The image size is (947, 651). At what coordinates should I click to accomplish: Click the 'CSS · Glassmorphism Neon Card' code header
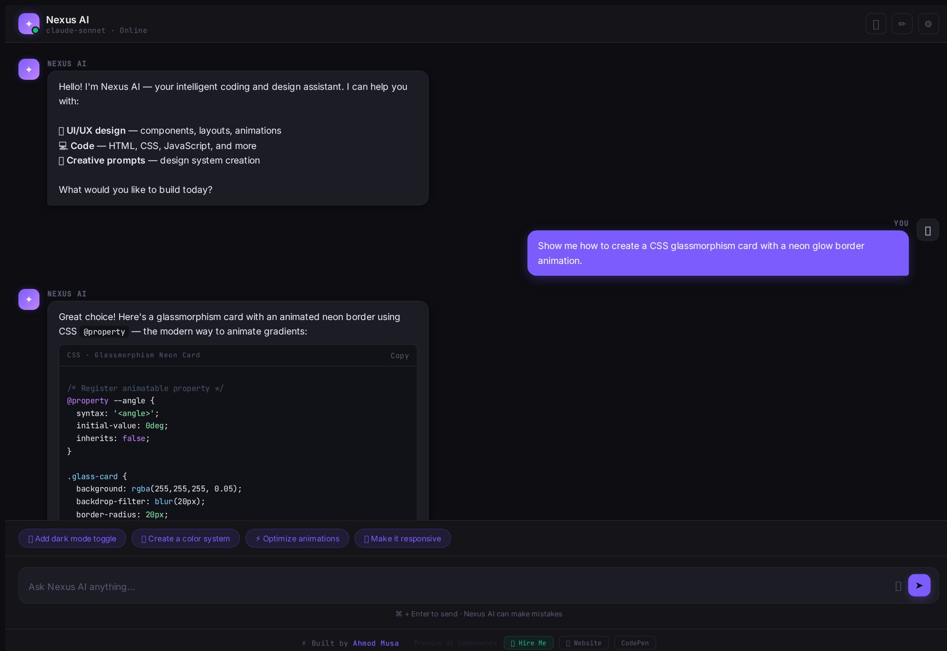click(x=133, y=355)
